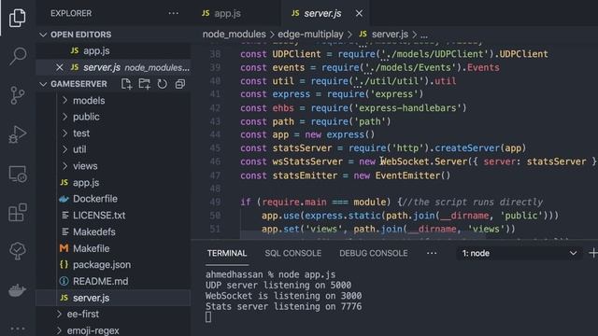Click line number 49 in gutter
Viewport: 598px width, 336px height.
click(215, 202)
